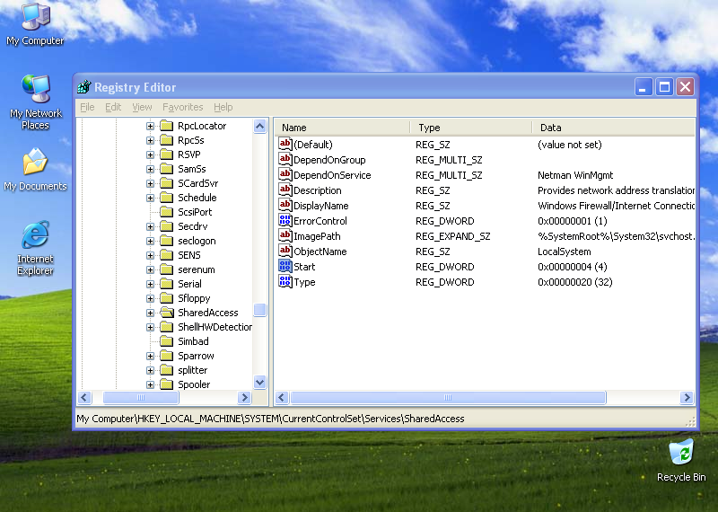Screen dimensions: 718x512
Task: Expand the Secdrv key
Action: click(x=150, y=226)
